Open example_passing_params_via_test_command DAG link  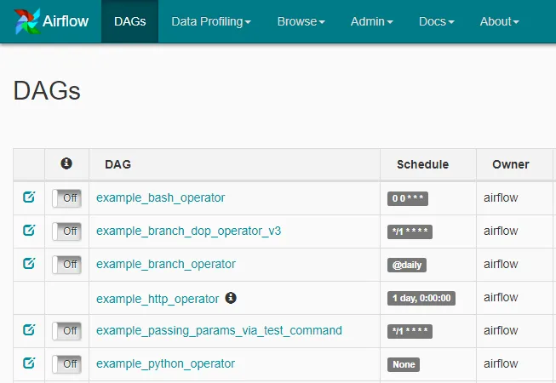(x=219, y=330)
